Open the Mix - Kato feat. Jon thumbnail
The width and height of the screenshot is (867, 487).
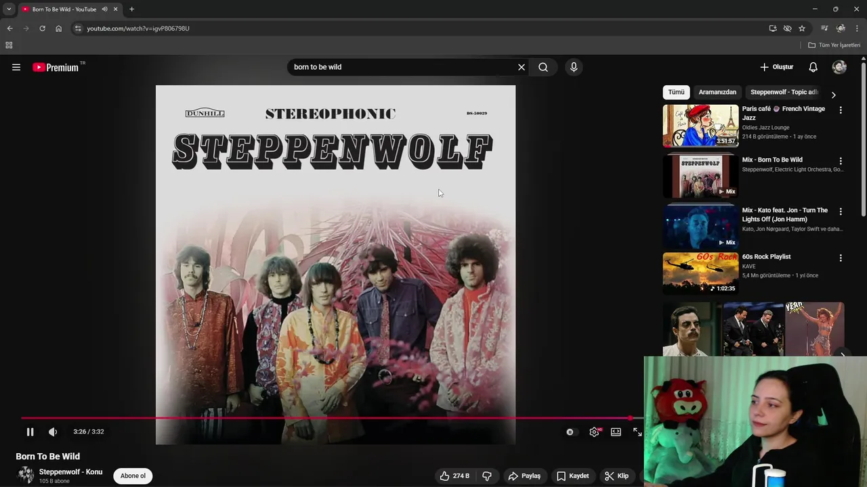[x=700, y=226]
